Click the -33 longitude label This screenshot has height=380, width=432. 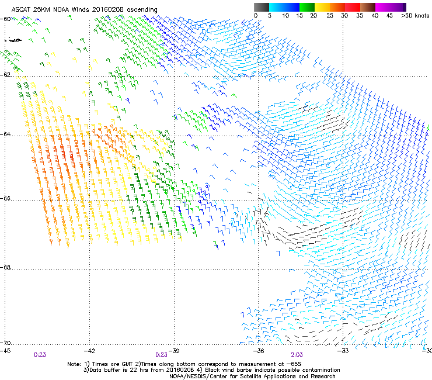pos(343,351)
